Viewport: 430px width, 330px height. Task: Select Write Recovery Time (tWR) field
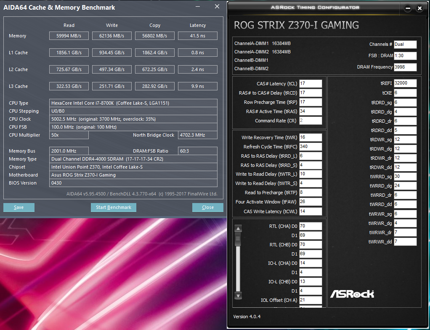tap(311, 137)
